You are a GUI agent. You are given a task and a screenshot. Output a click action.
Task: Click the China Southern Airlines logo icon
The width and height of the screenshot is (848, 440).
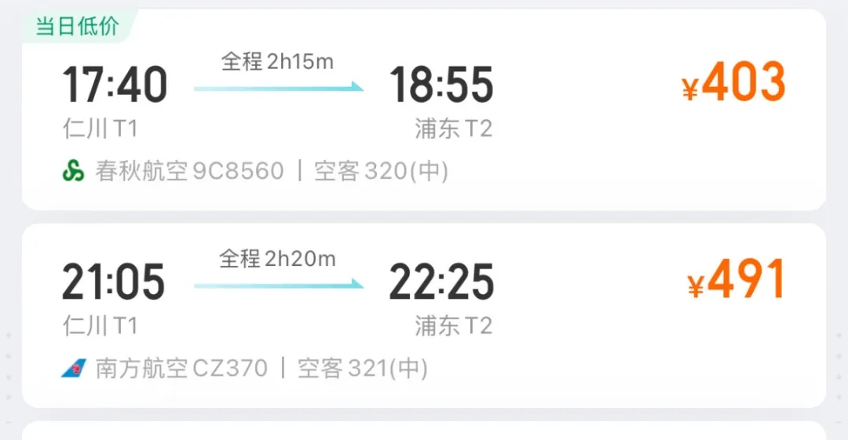point(74,369)
